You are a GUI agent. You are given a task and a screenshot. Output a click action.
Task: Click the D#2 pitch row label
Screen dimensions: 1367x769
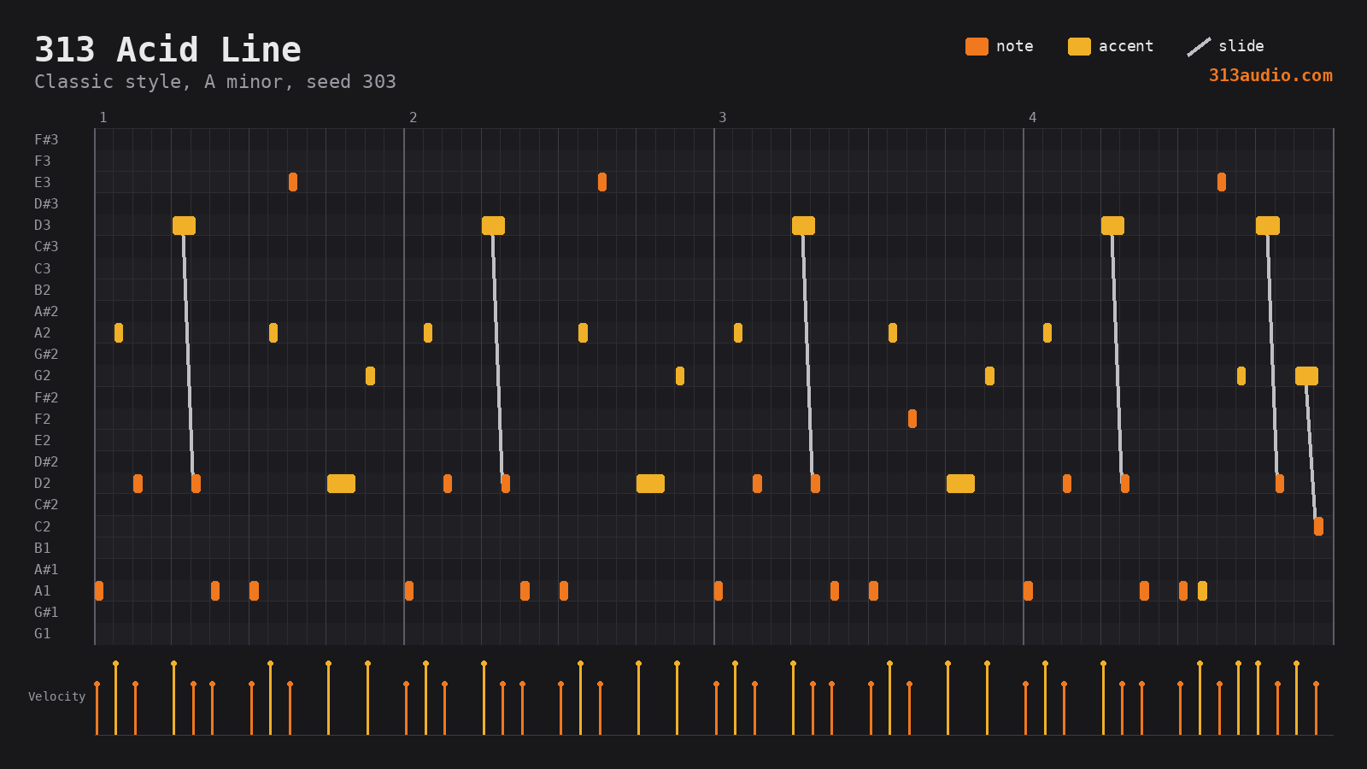click(x=46, y=461)
